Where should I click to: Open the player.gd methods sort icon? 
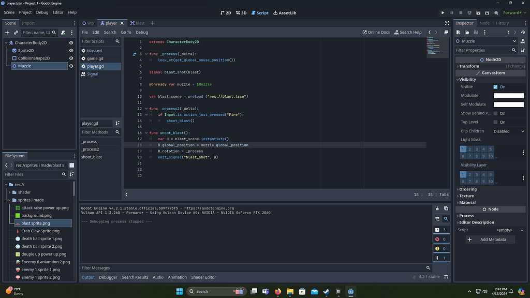[x=117, y=123]
